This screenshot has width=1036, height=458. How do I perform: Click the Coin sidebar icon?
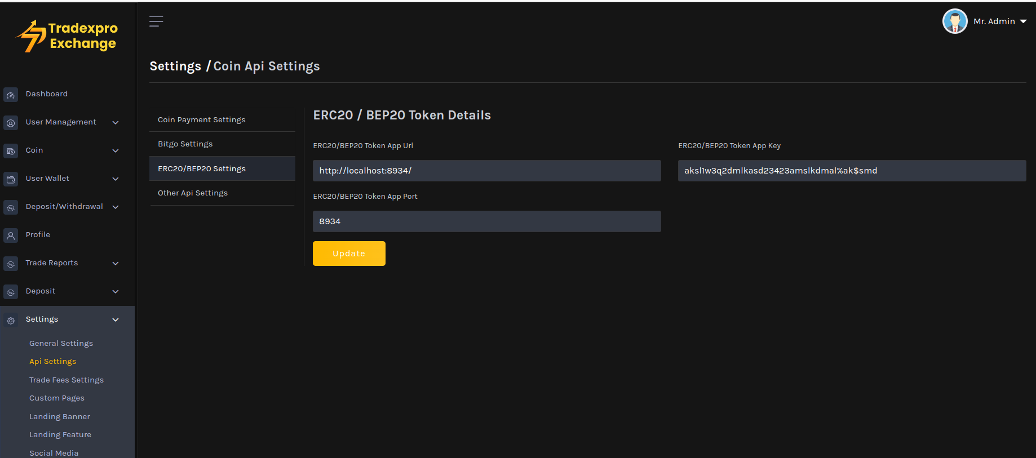tap(11, 151)
